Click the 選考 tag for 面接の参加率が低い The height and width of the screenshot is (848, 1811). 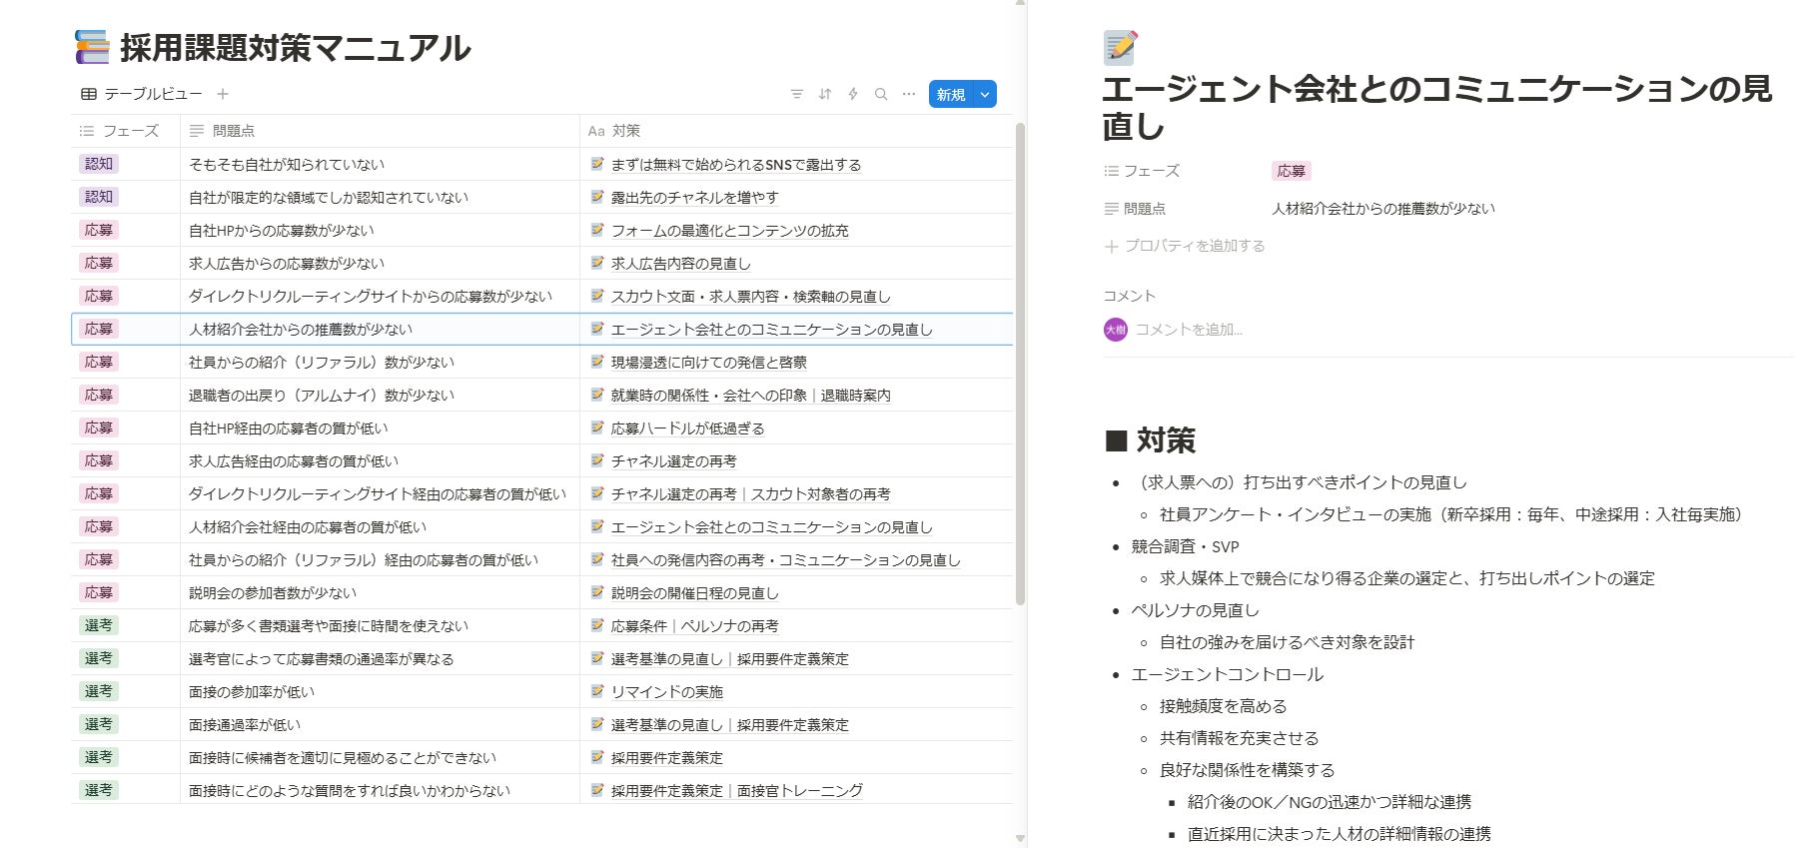coord(99,691)
